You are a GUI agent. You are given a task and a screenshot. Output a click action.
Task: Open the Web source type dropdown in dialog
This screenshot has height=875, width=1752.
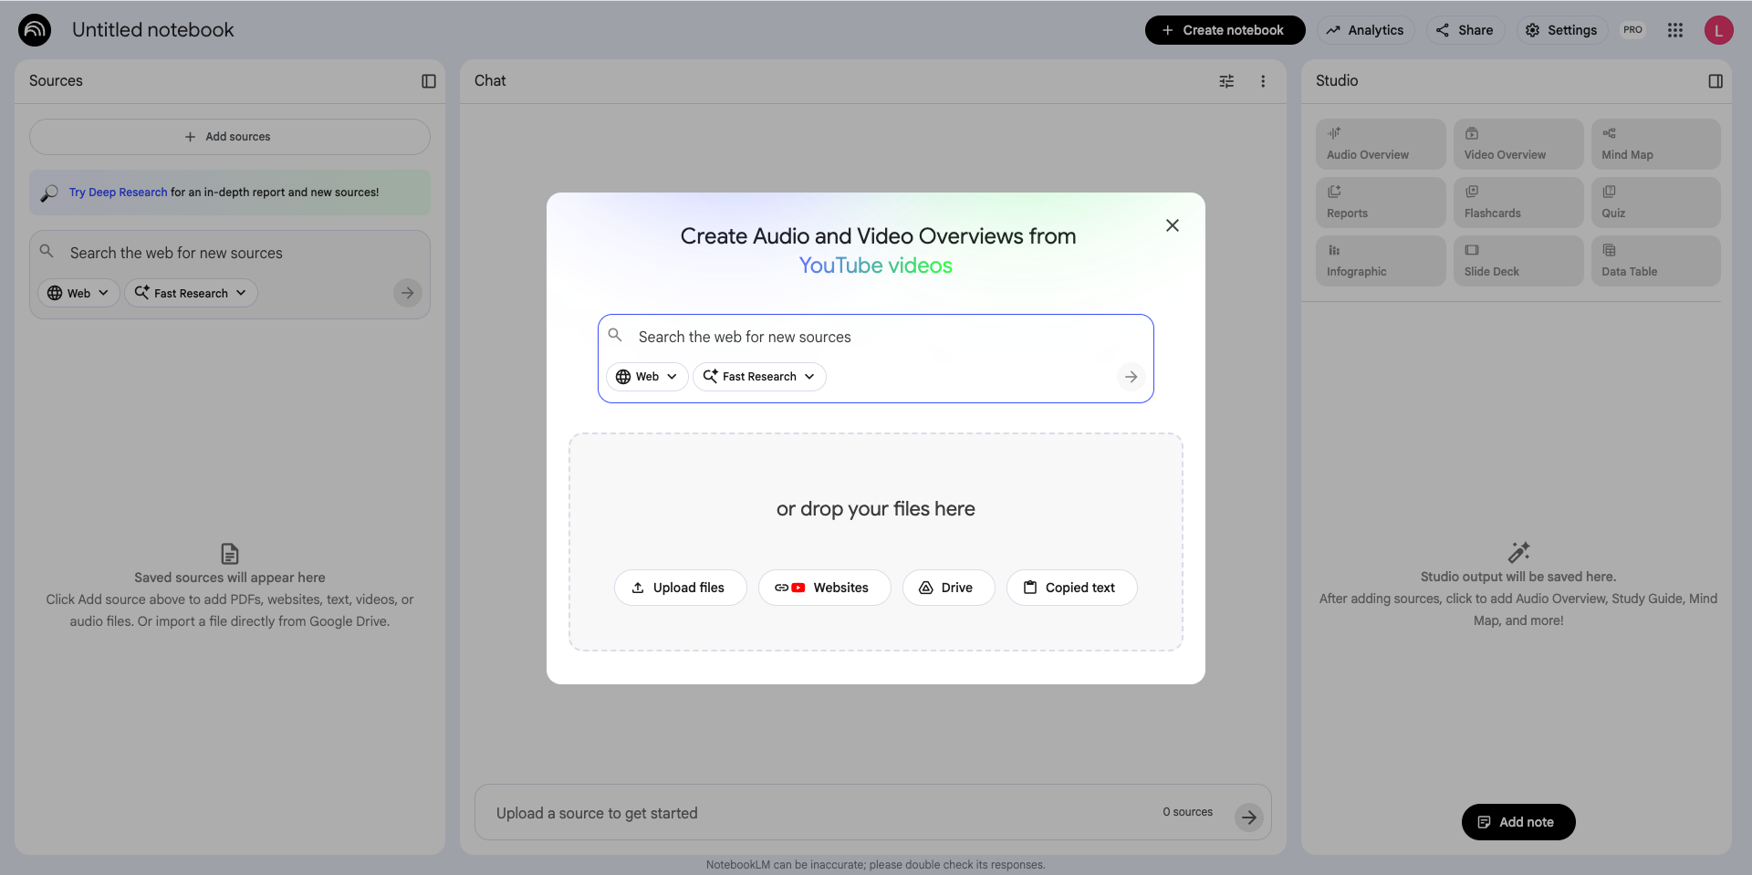(x=647, y=376)
